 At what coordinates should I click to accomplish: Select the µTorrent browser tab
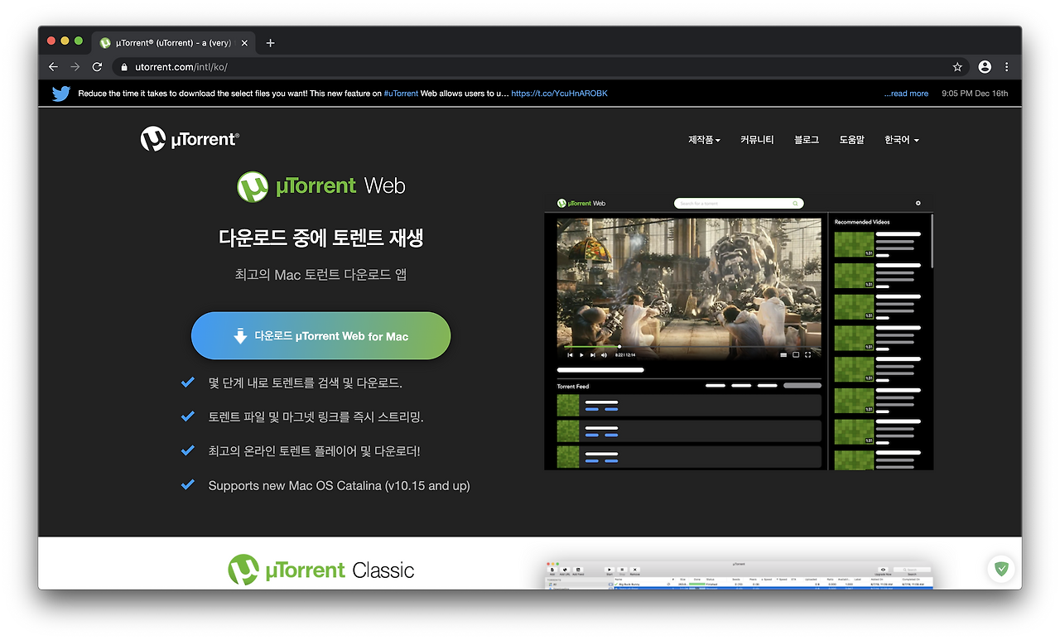[x=174, y=43]
